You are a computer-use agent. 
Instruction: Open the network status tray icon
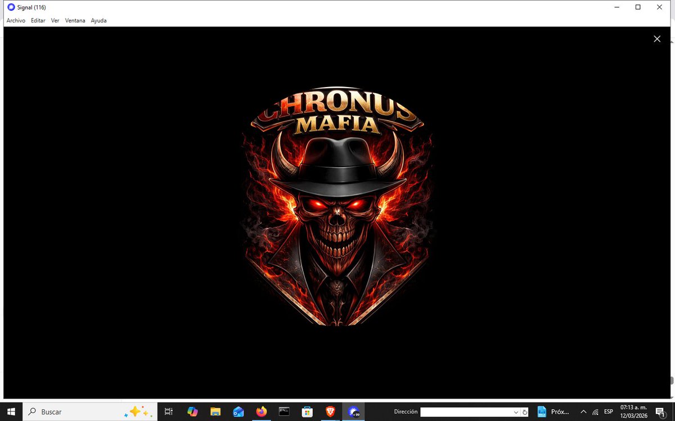(596, 411)
